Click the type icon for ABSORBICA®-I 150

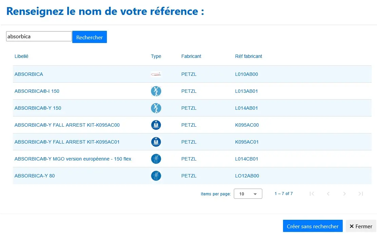(x=156, y=91)
